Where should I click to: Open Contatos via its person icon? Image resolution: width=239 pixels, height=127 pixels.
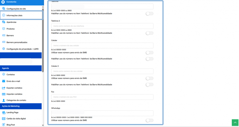[x=4, y=74]
